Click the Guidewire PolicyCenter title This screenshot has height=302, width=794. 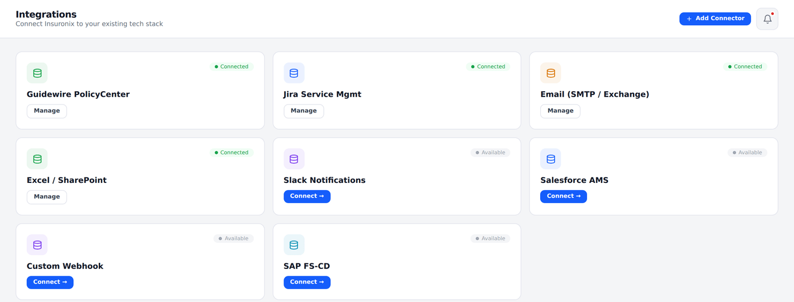tap(78, 95)
